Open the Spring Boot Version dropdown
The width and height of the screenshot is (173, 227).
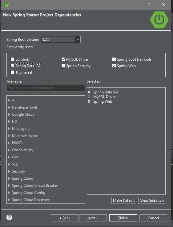click(x=78, y=40)
